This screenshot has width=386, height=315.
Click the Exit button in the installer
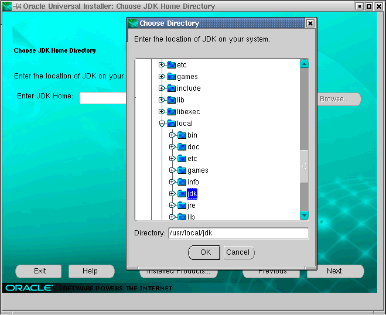pyautogui.click(x=39, y=271)
